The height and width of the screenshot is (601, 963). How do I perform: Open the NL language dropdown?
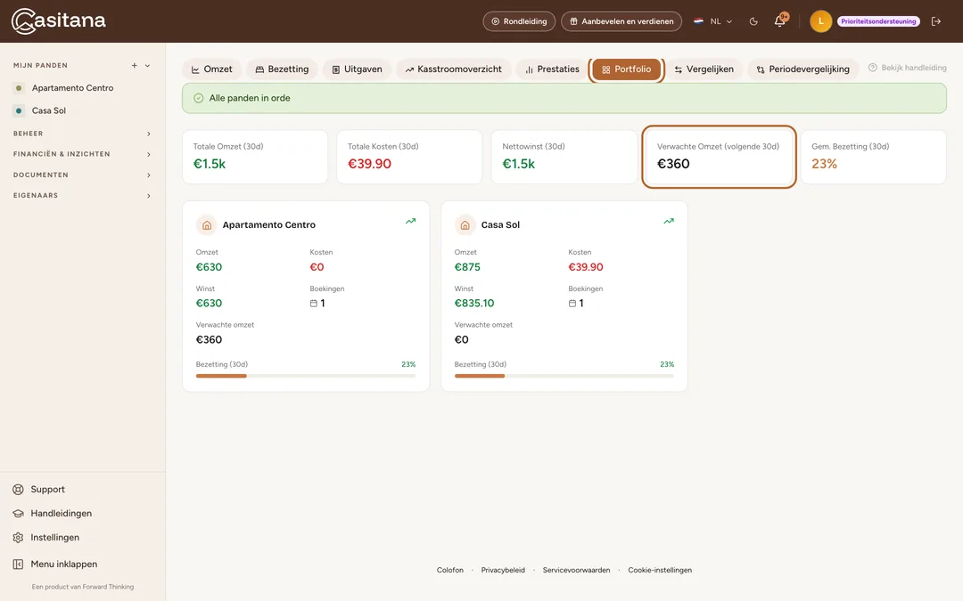[713, 21]
